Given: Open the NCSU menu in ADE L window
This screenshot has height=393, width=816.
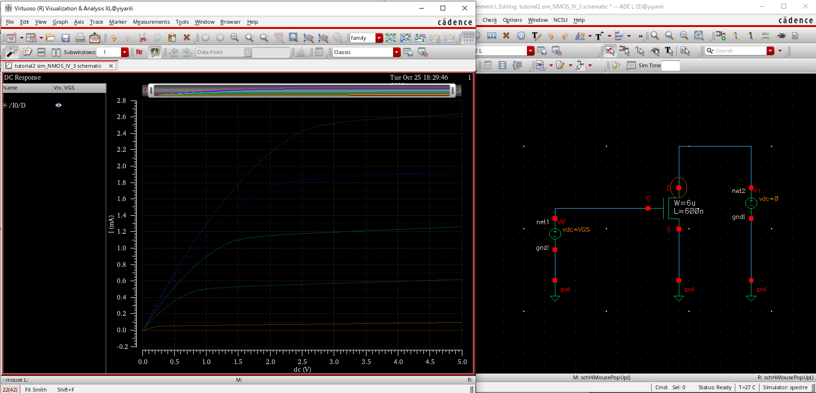Looking at the screenshot, I should click(x=560, y=20).
